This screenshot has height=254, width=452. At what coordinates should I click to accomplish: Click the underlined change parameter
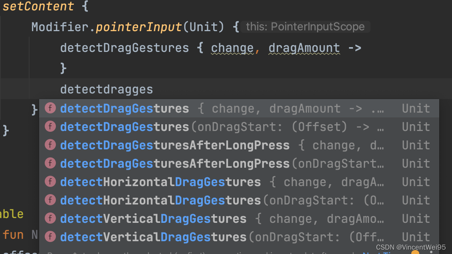(232, 48)
